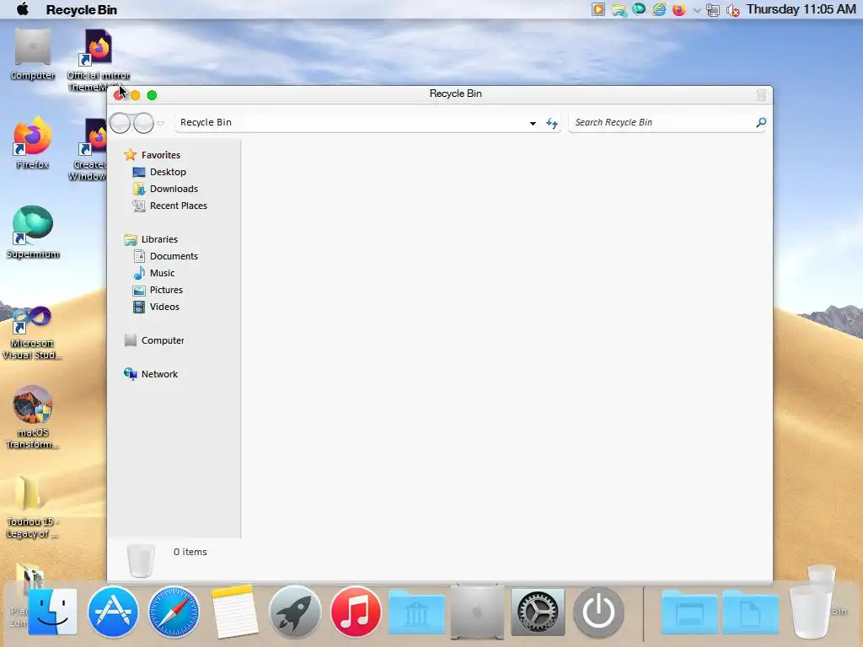Open Official mirror ThemeMy shortcut on desktop
Viewport: 863px width, 647px height.
coord(99,60)
